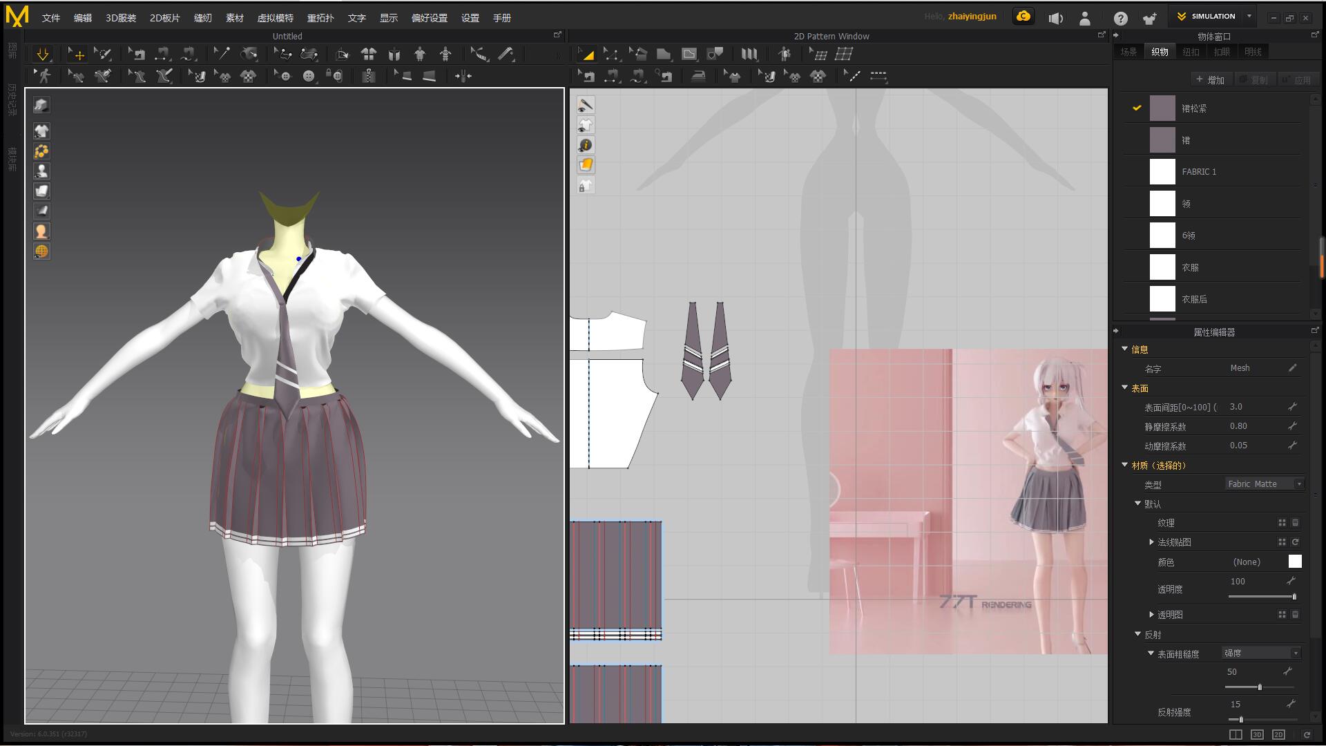This screenshot has width=1326, height=746.
Task: Select the Select/Move tool in 3D toolbar
Action: point(77,54)
